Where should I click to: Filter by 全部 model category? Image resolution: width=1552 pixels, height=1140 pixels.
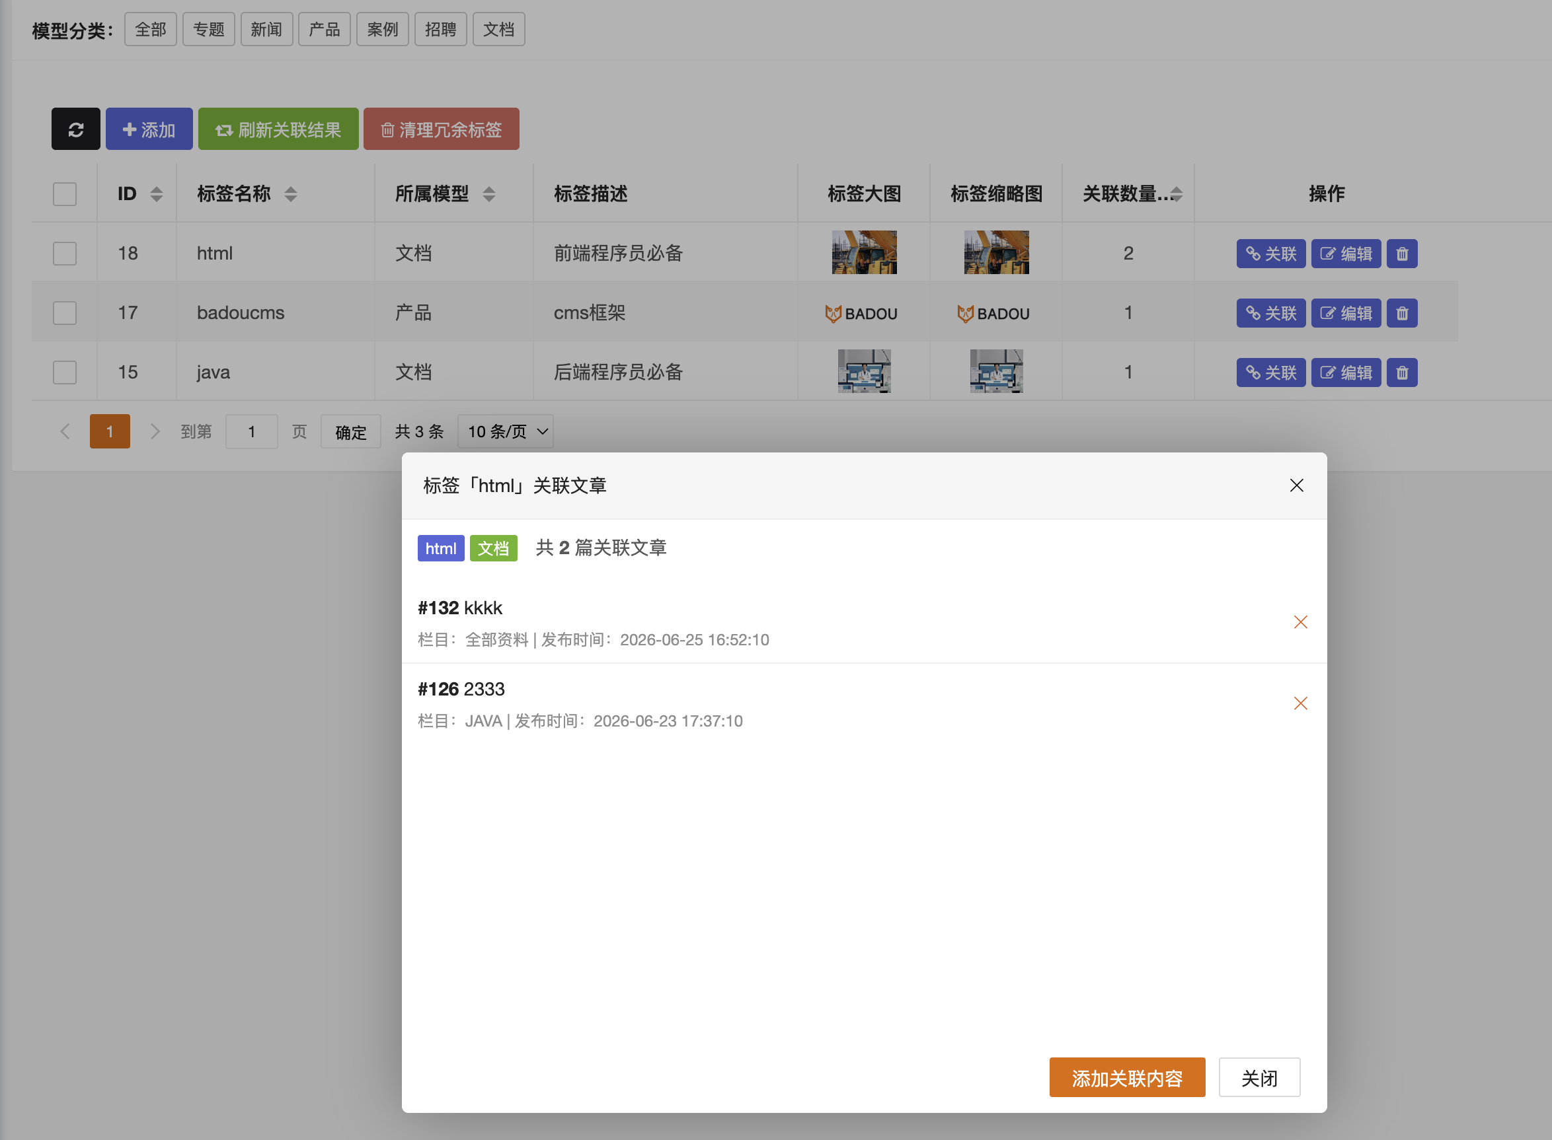coord(151,30)
